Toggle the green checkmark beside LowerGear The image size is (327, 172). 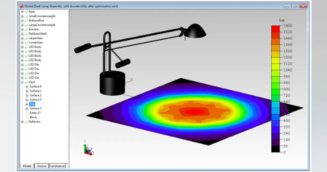coord(26,43)
